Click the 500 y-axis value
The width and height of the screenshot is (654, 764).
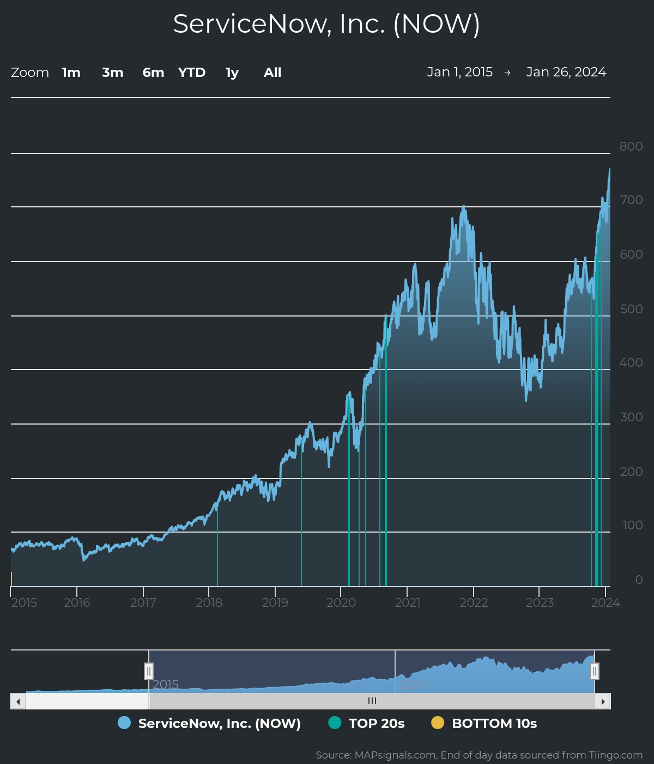tap(631, 309)
